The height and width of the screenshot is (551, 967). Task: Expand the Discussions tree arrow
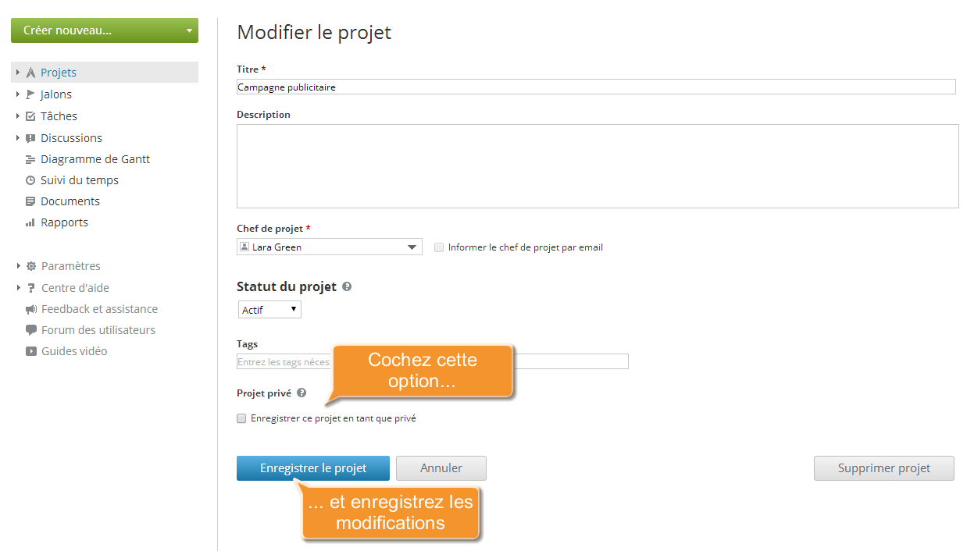(18, 138)
